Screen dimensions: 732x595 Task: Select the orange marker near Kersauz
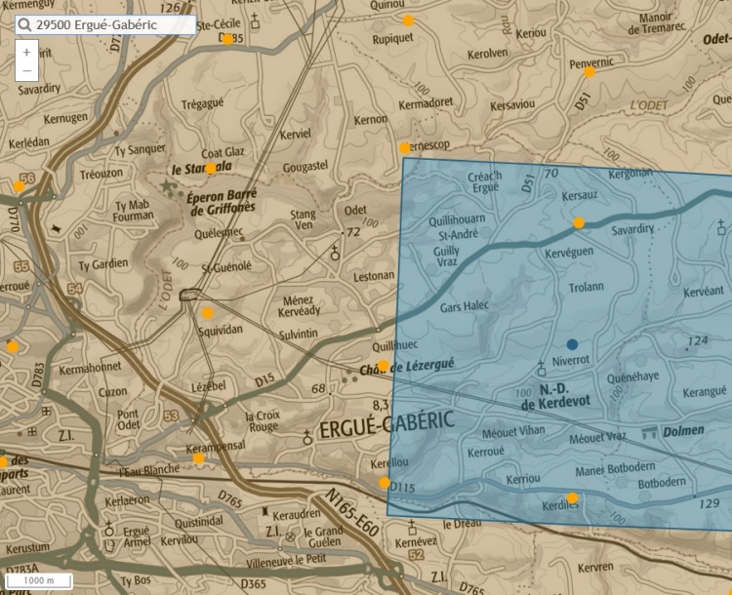coord(579,223)
